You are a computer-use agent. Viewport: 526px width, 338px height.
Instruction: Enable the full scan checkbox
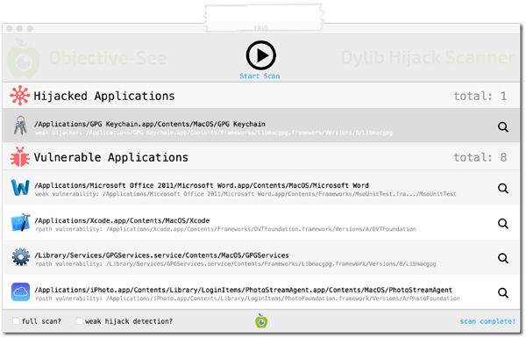(16, 321)
